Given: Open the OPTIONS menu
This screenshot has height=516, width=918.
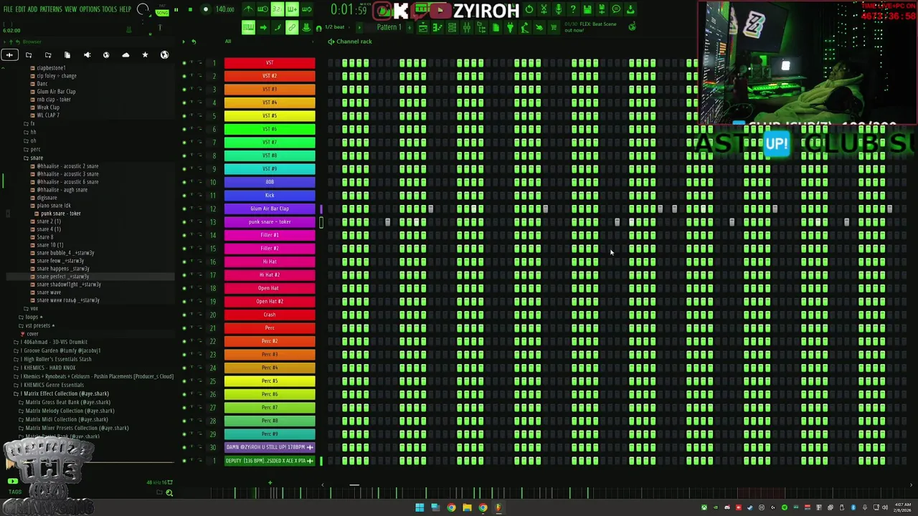Looking at the screenshot, I should (x=90, y=9).
